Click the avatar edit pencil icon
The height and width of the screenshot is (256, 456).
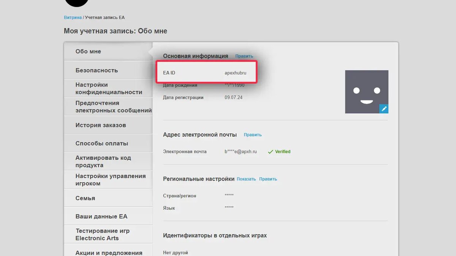(384, 109)
